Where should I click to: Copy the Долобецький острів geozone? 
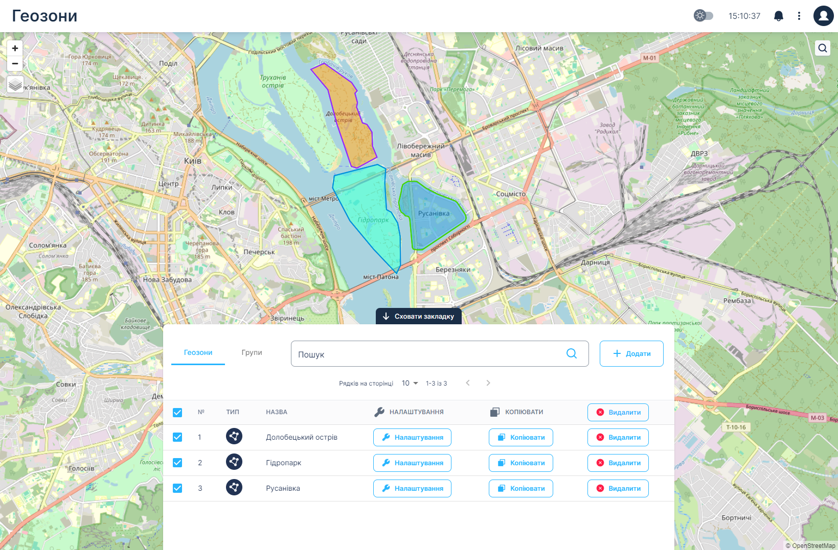(x=521, y=437)
